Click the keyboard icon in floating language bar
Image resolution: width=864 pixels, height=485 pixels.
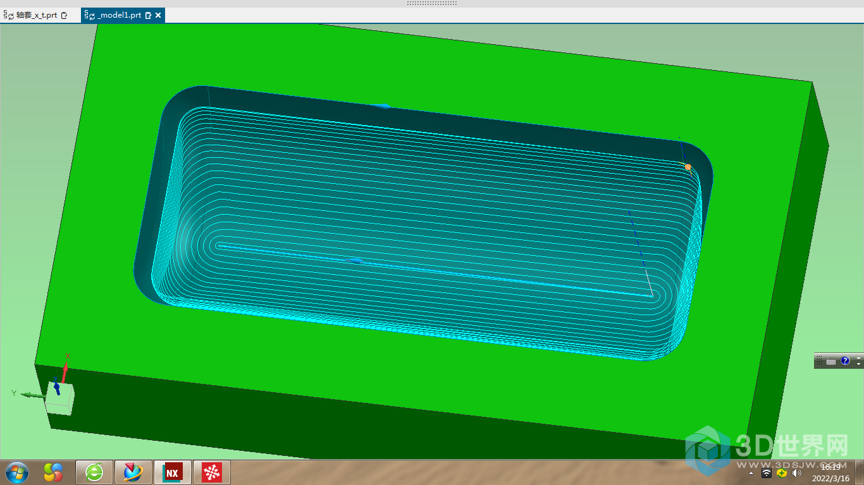click(831, 361)
